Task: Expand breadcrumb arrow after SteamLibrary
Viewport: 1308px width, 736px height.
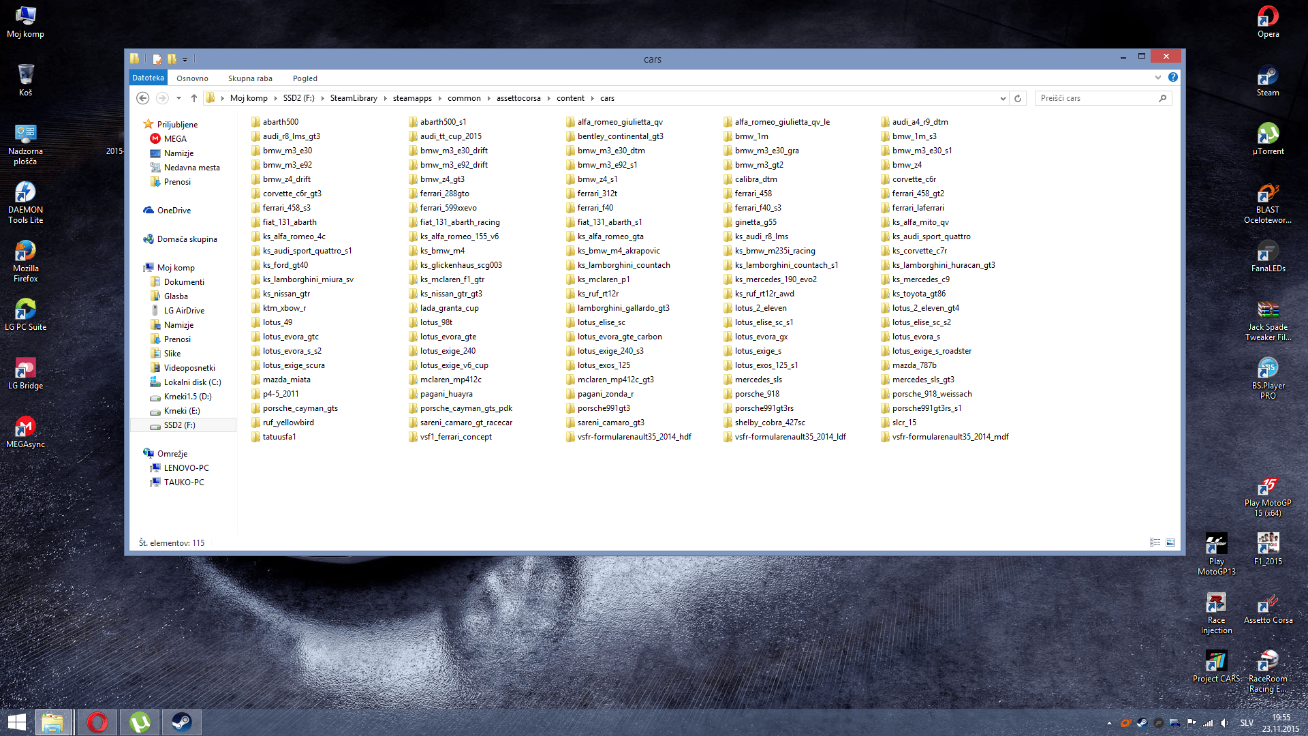Action: click(x=385, y=98)
